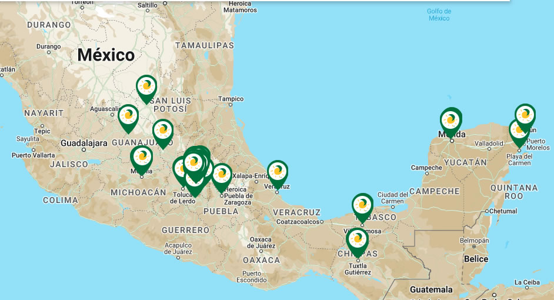
Task: Click the Oaxaca de Juárez city label
Action: (x=261, y=242)
